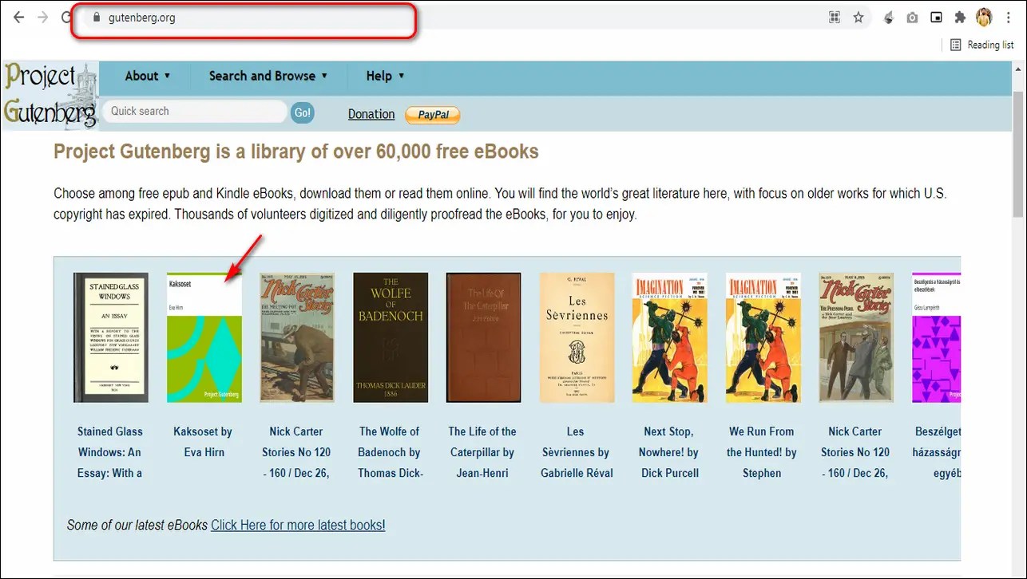Click the Project Gutenberg logo

(x=50, y=95)
